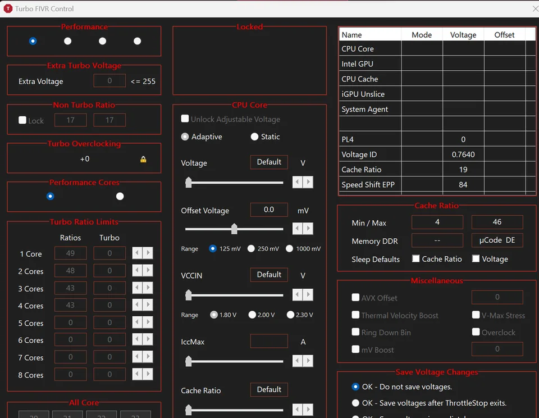539x418 pixels.
Task: Select CPU Core row in voltage table
Action: [x=437, y=49]
